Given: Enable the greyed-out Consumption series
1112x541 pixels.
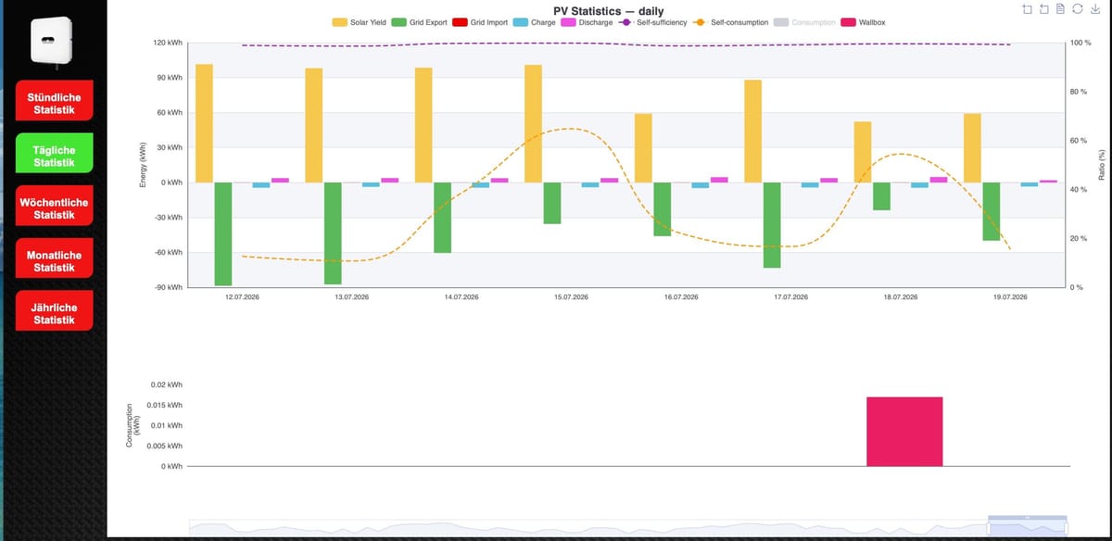Looking at the screenshot, I should pos(804,22).
